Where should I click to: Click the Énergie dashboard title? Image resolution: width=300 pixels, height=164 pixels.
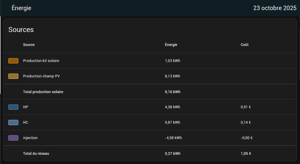[21, 8]
